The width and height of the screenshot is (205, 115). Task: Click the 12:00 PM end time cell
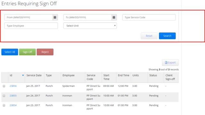tap(123, 86)
